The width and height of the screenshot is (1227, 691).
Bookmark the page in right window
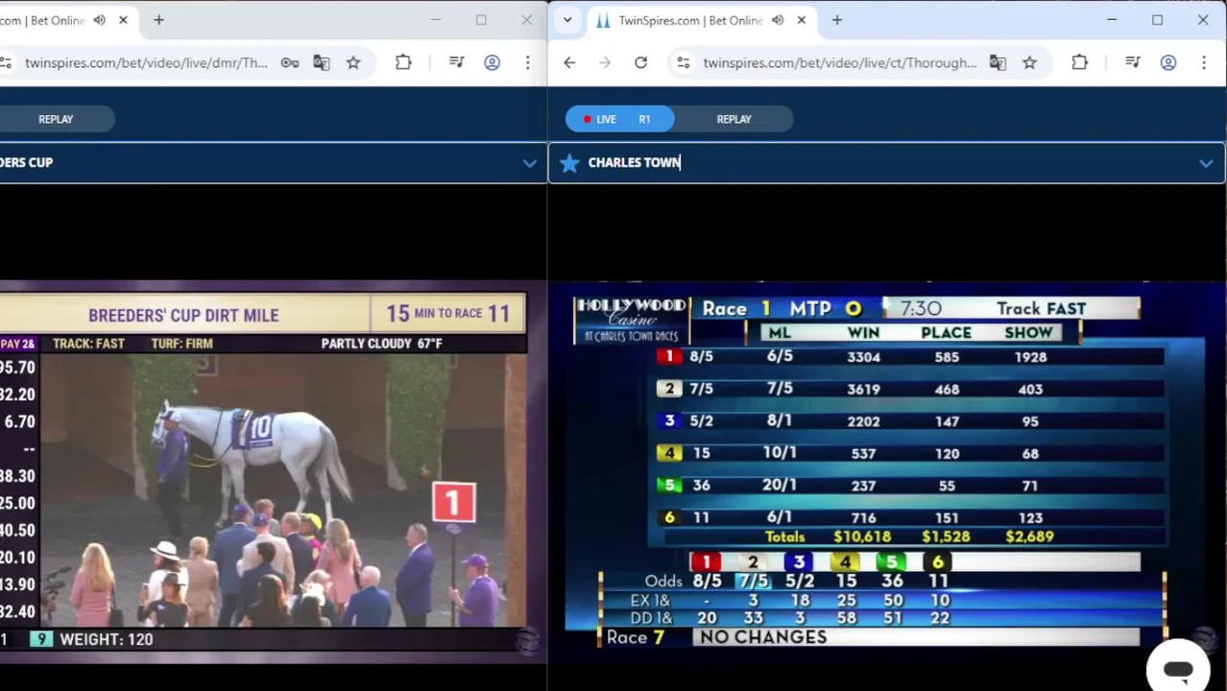(x=1029, y=62)
